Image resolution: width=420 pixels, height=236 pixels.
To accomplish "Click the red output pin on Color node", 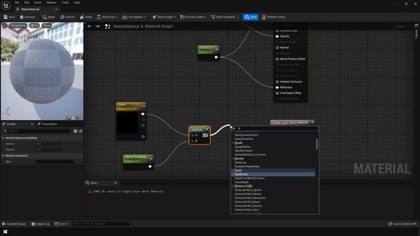I will (143, 119).
